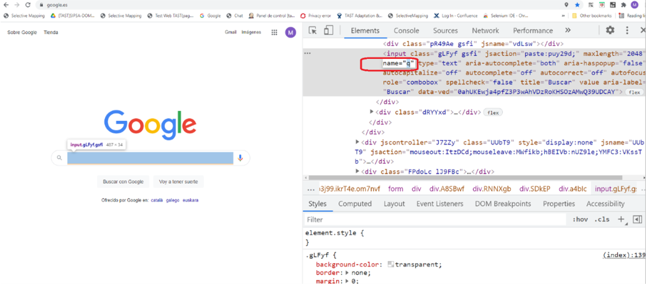Expand the div class dRYYxd node
Image resolution: width=647 pixels, height=290 pixels.
[372, 112]
